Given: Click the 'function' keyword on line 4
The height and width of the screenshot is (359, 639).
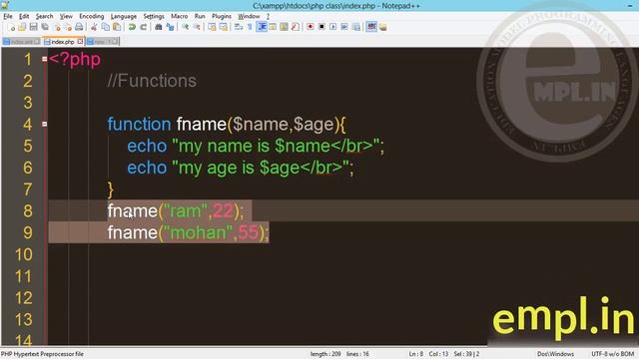Looking at the screenshot, I should coord(139,124).
